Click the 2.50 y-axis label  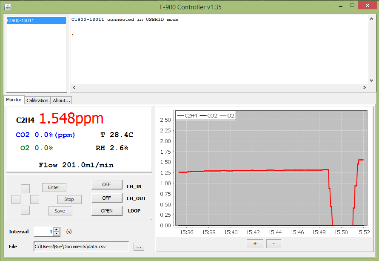165,120
